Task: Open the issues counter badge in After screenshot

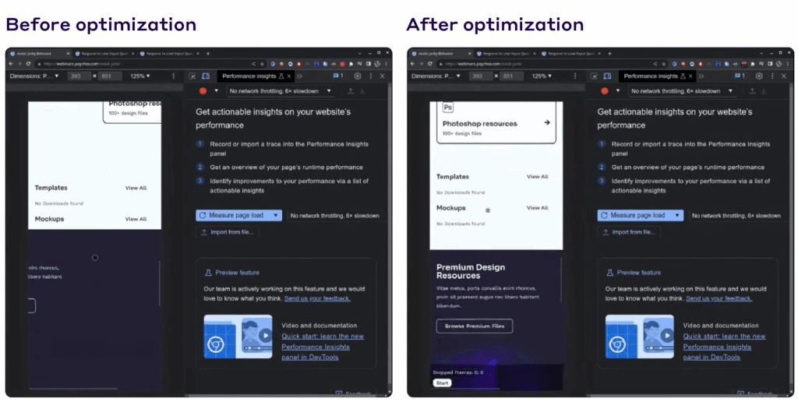Action: pos(740,76)
